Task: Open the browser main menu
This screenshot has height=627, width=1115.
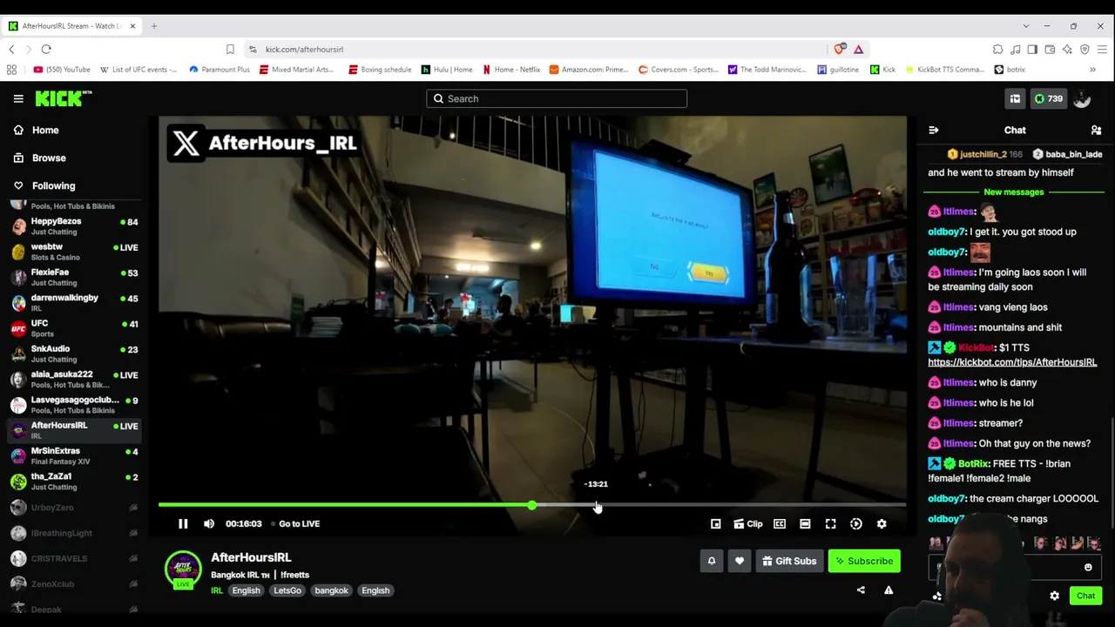Action: (1102, 49)
